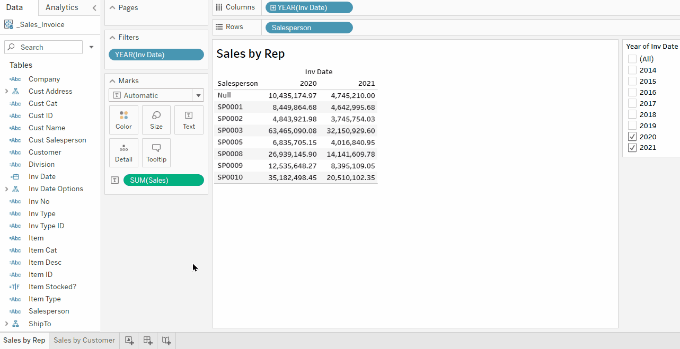Switch to the Analytics tab

[x=61, y=7]
